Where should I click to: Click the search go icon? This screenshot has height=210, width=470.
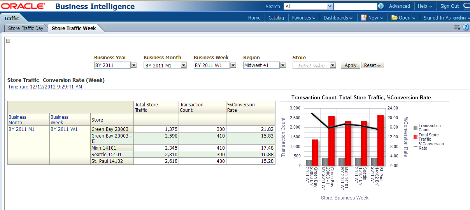pyautogui.click(x=381, y=6)
